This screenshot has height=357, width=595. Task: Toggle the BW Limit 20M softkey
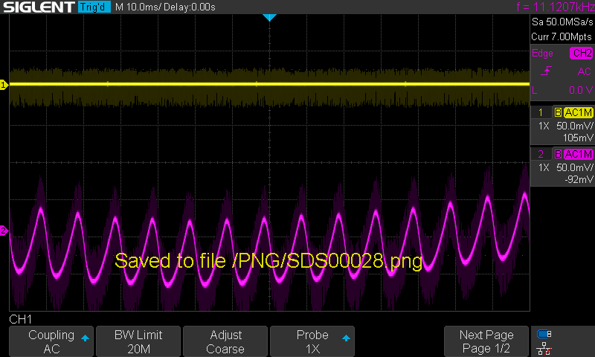[138, 341]
